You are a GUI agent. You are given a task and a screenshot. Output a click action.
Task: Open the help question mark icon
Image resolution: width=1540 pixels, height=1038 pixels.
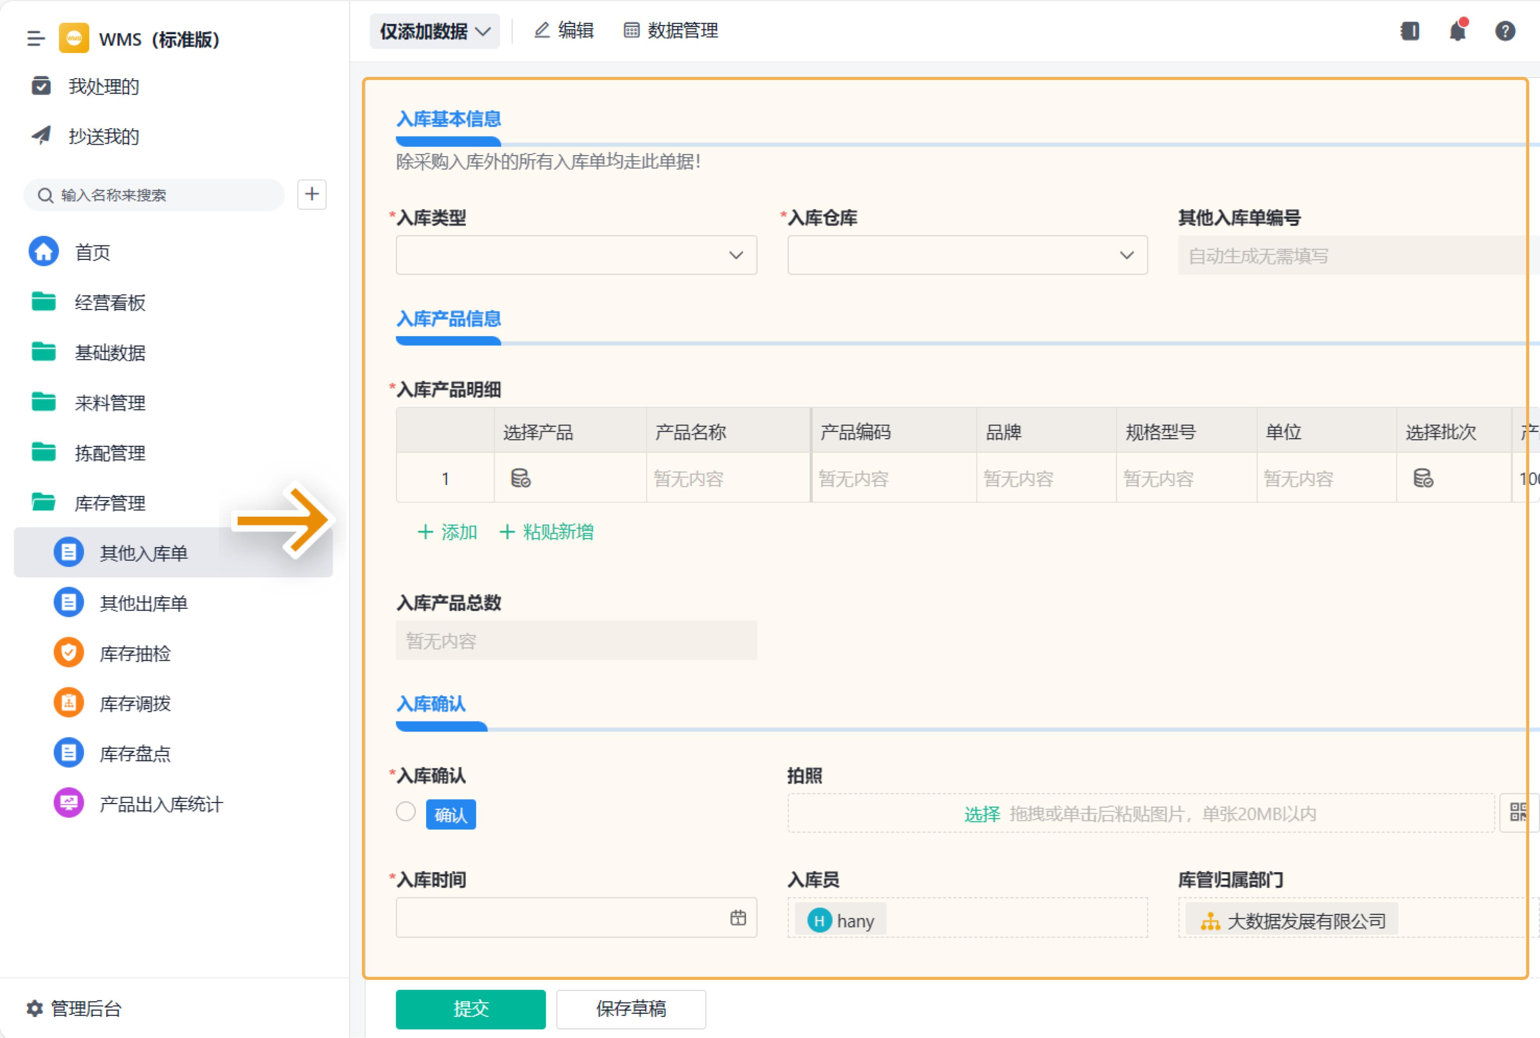[1505, 31]
